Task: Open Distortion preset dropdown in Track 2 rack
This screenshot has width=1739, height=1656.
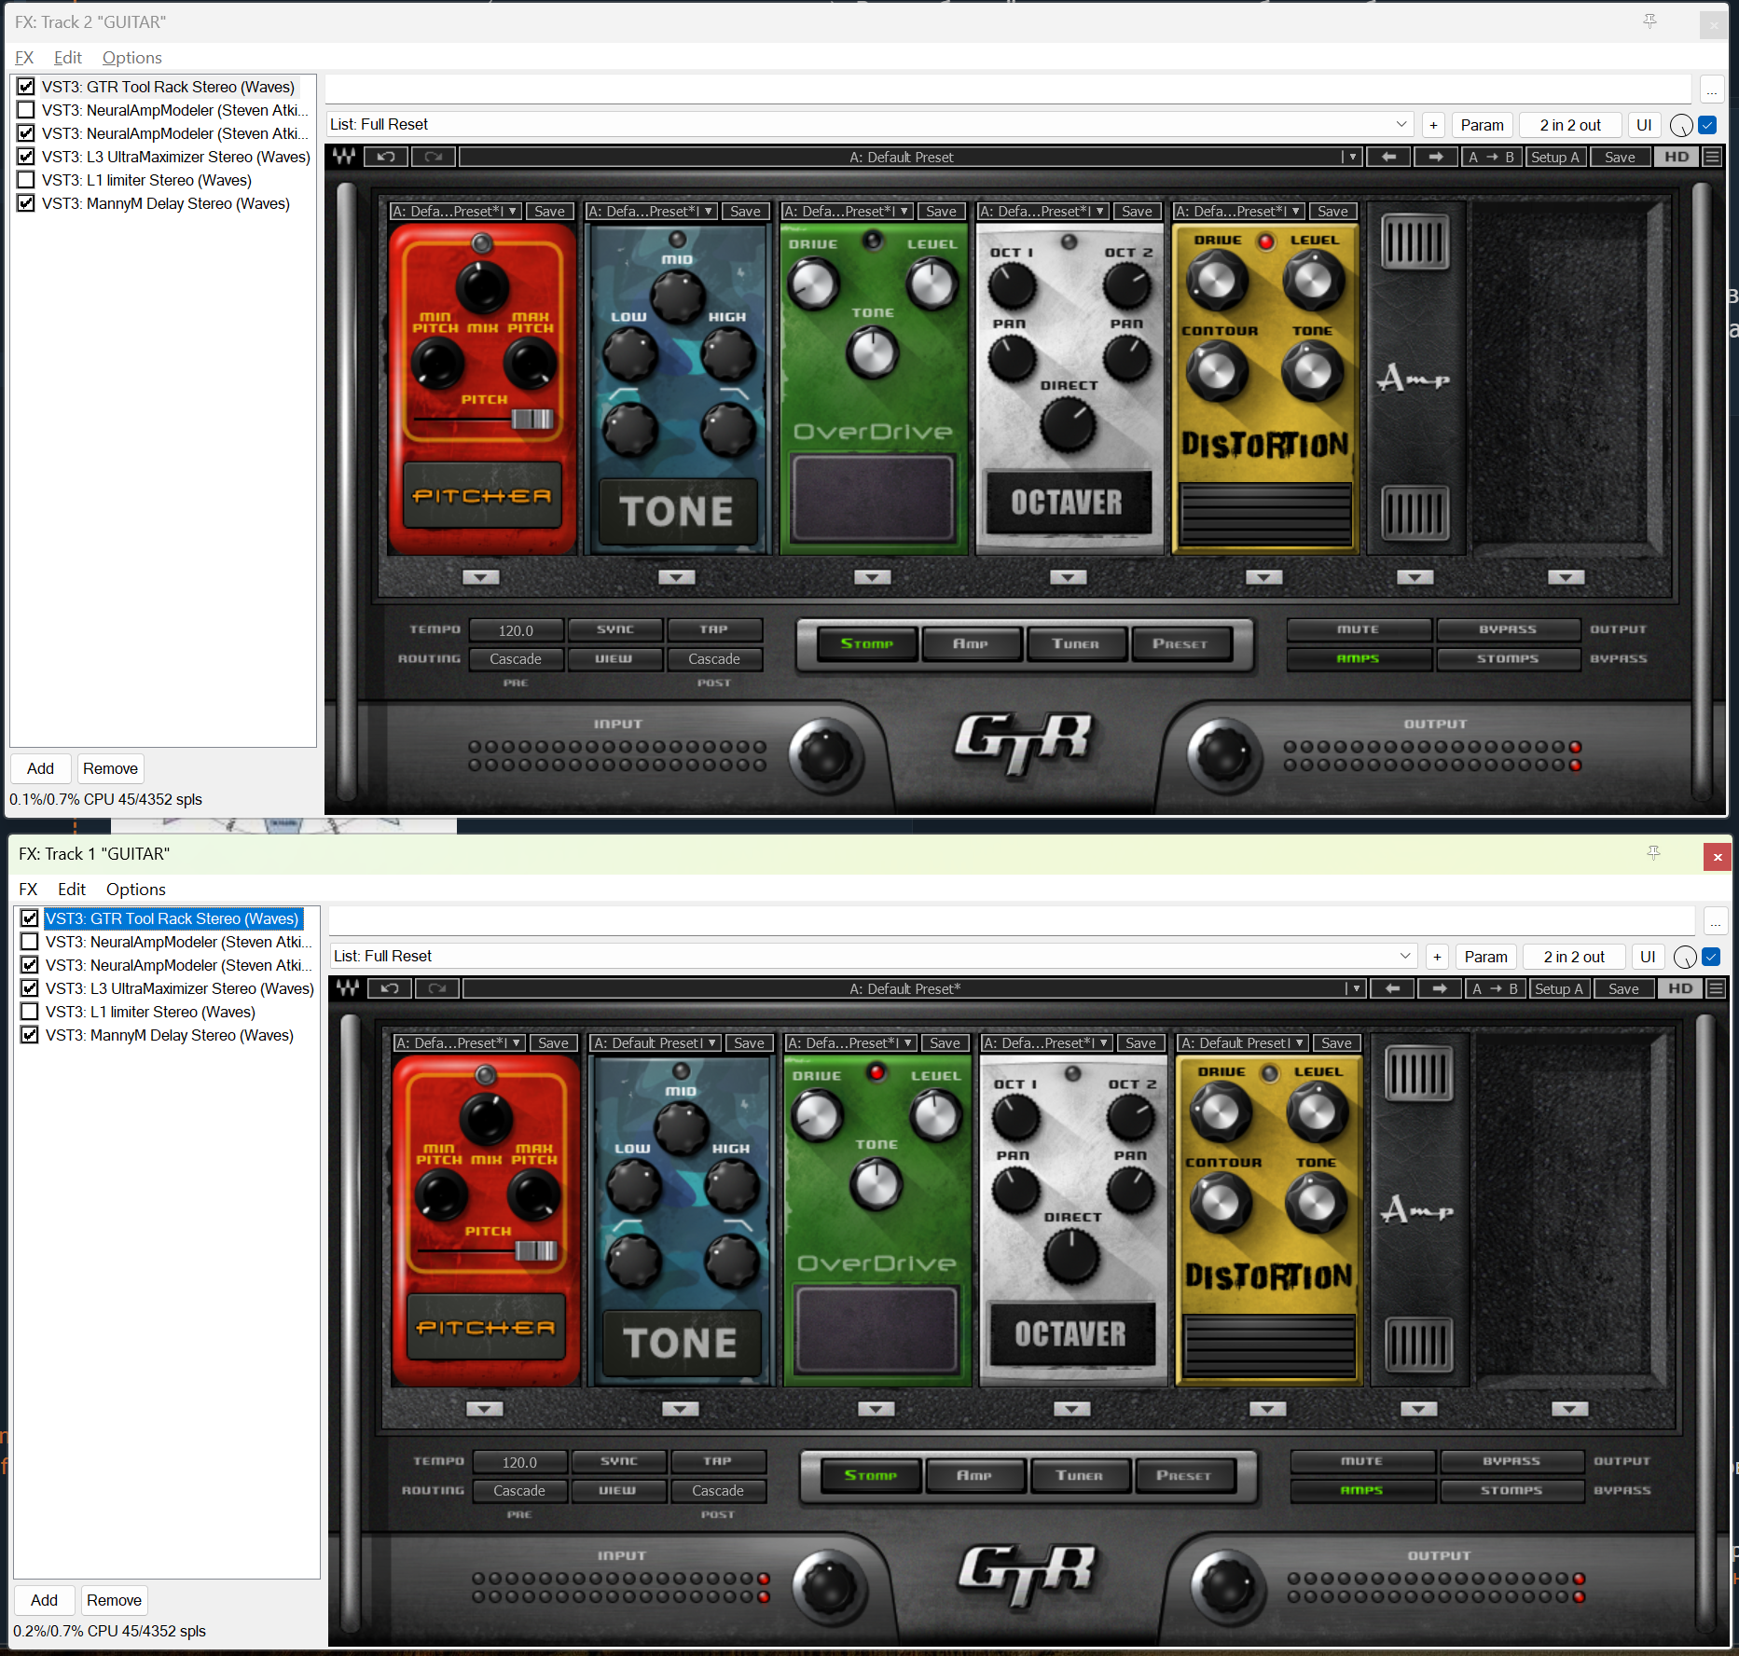Action: tap(1238, 212)
